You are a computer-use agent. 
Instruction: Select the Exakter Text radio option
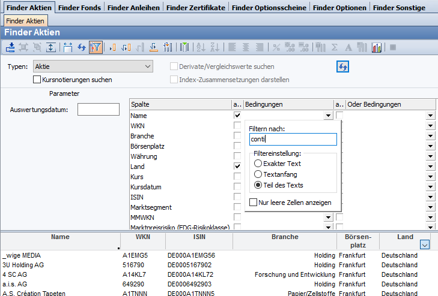(x=258, y=164)
